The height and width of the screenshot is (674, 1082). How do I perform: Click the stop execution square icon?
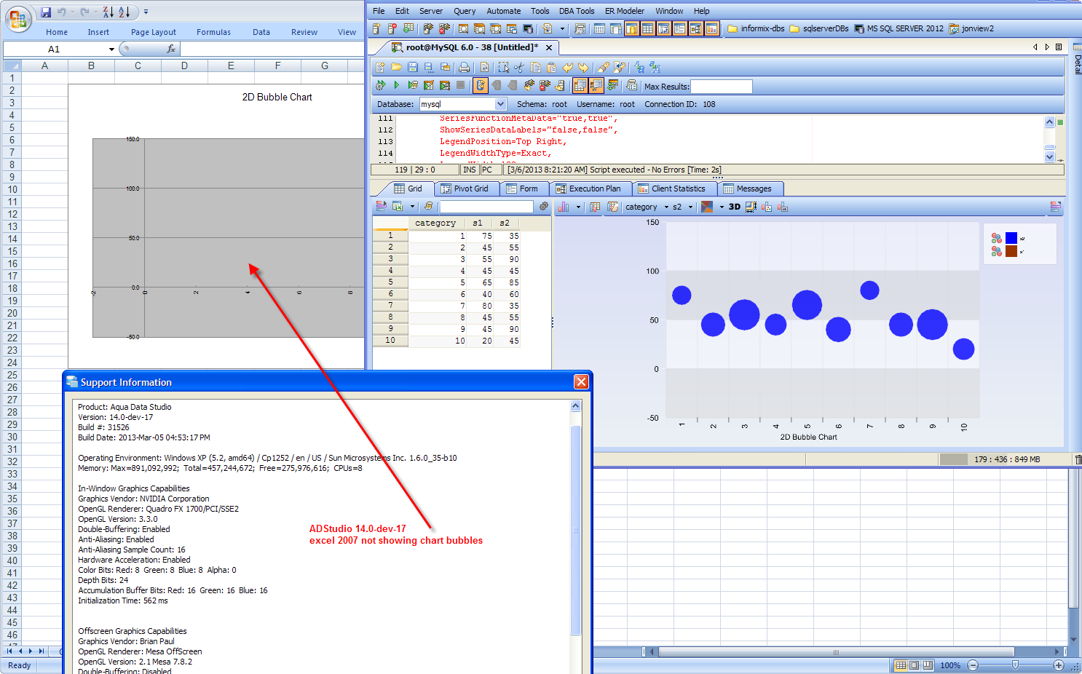point(461,85)
